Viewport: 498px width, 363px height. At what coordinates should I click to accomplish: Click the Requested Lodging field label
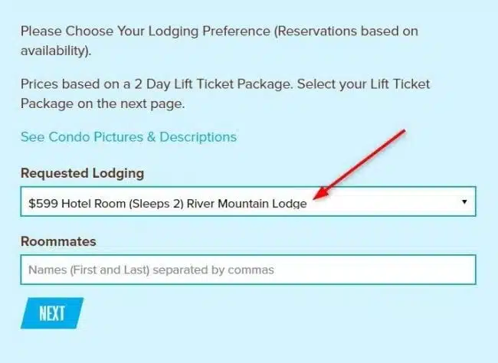pos(82,173)
